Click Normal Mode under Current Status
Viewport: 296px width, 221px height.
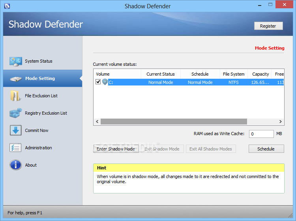(x=161, y=82)
